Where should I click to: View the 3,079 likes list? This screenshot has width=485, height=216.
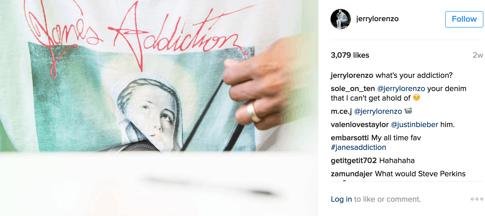click(x=350, y=55)
